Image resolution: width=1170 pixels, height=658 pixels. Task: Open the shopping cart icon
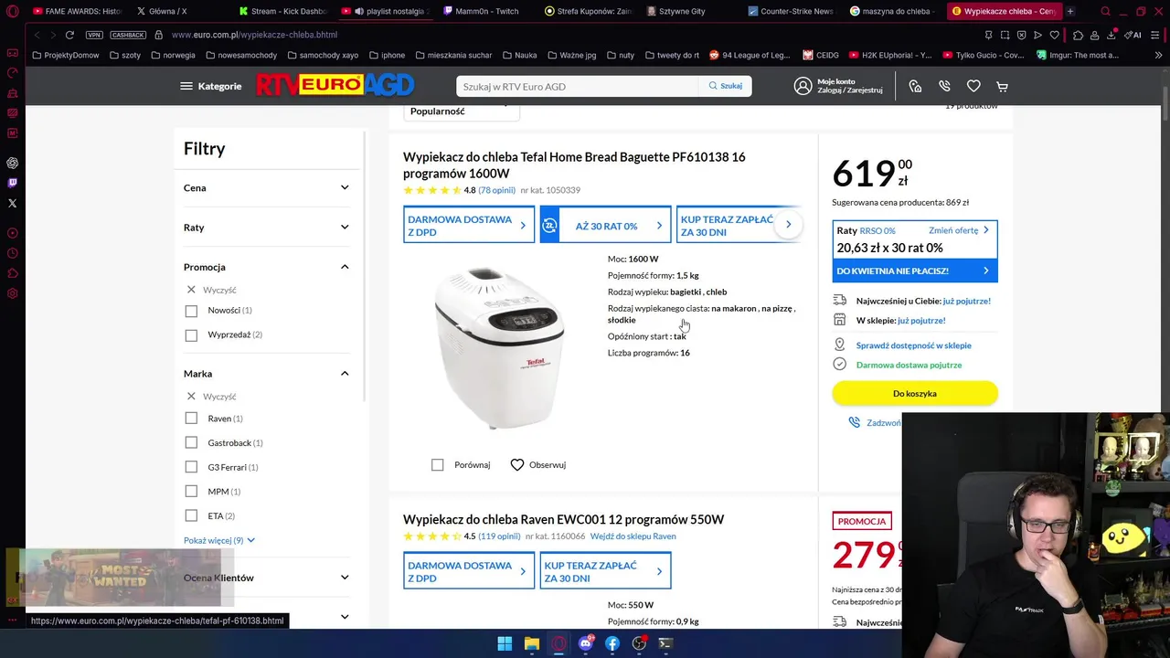coord(1003,86)
